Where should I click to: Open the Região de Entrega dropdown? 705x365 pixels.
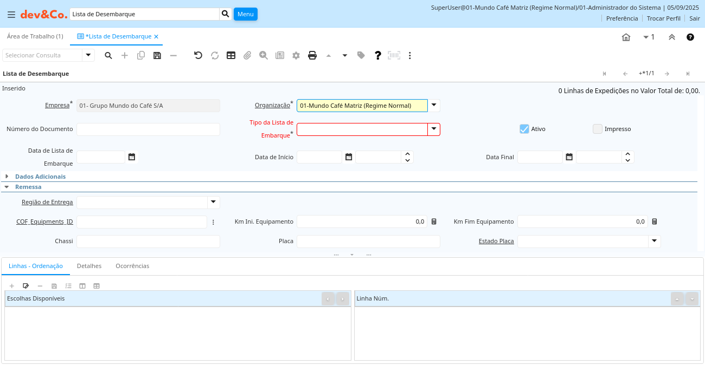coord(214,202)
